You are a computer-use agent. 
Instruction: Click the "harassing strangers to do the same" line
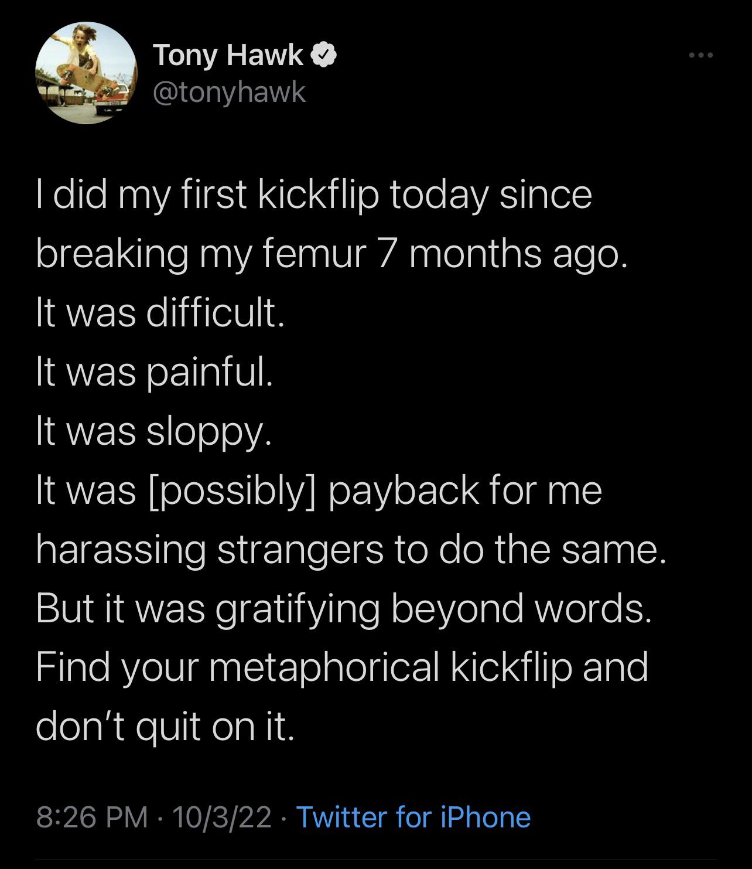(351, 550)
